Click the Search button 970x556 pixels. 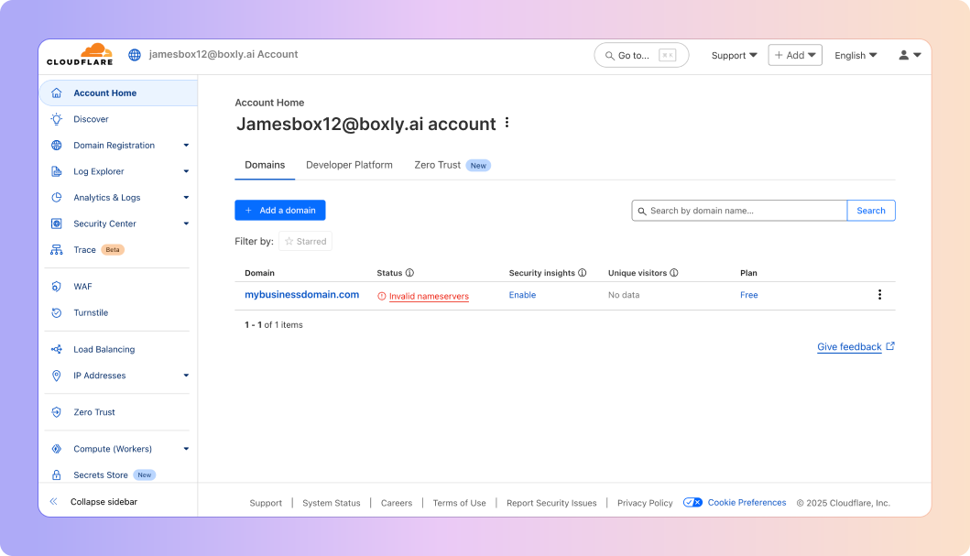click(x=871, y=211)
